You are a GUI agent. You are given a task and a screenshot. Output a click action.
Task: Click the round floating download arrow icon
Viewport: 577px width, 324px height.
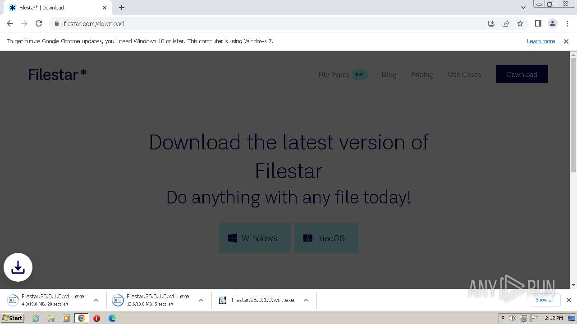click(18, 267)
